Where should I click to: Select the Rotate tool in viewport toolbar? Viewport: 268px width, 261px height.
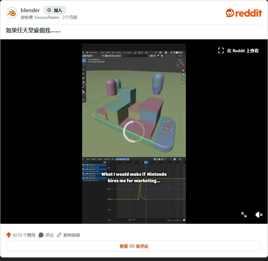coord(84,74)
